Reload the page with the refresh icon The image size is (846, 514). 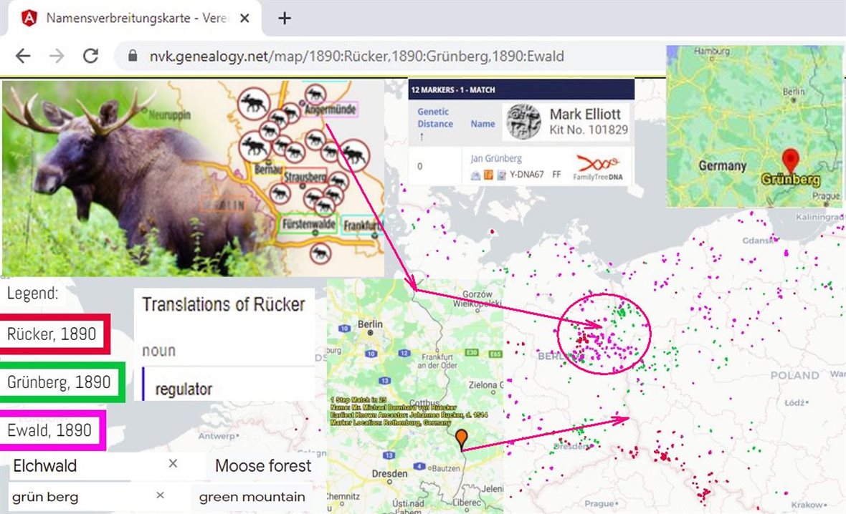[90, 56]
